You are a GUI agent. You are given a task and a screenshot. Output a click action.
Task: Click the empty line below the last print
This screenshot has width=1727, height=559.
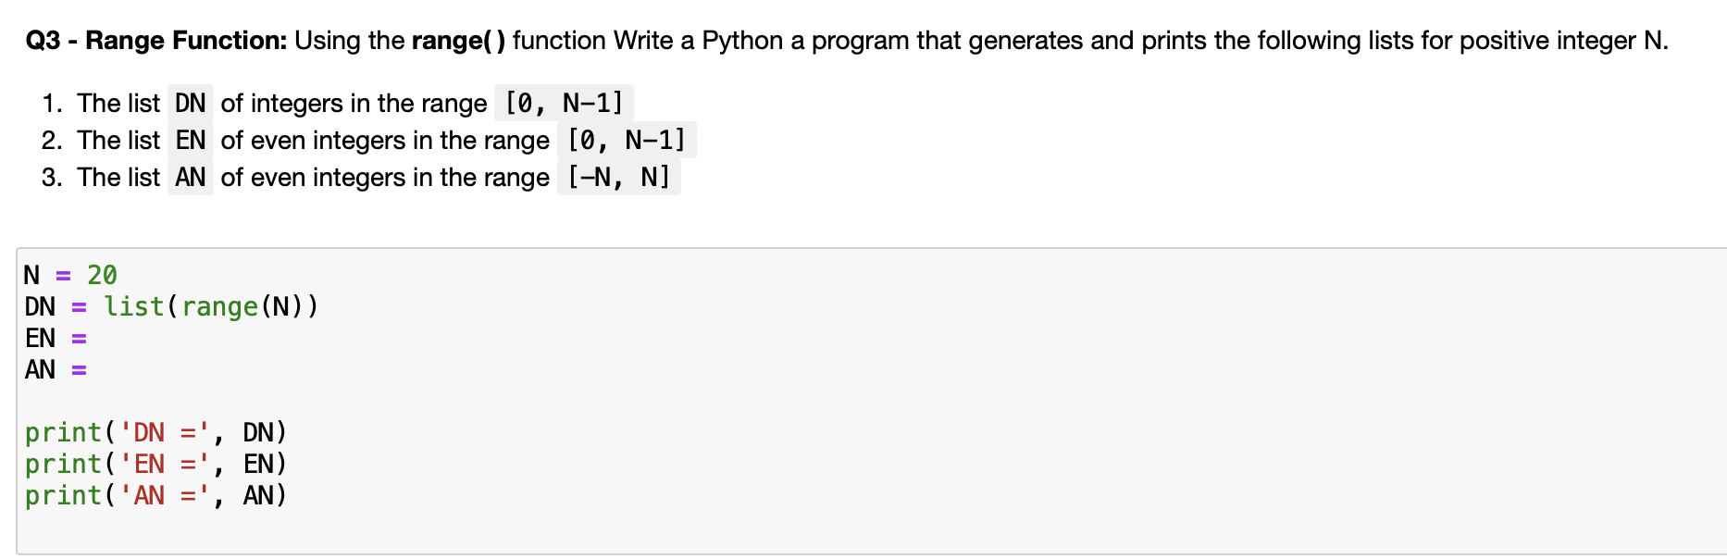click(870, 527)
